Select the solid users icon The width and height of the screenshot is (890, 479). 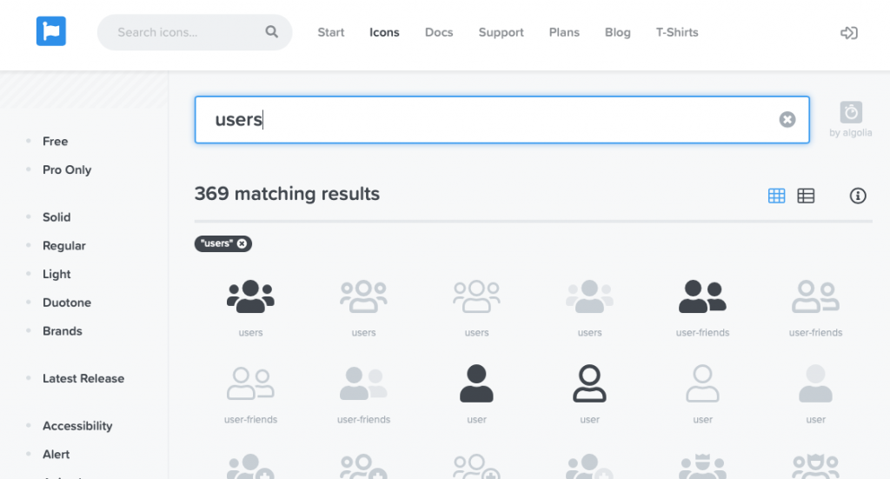(250, 296)
